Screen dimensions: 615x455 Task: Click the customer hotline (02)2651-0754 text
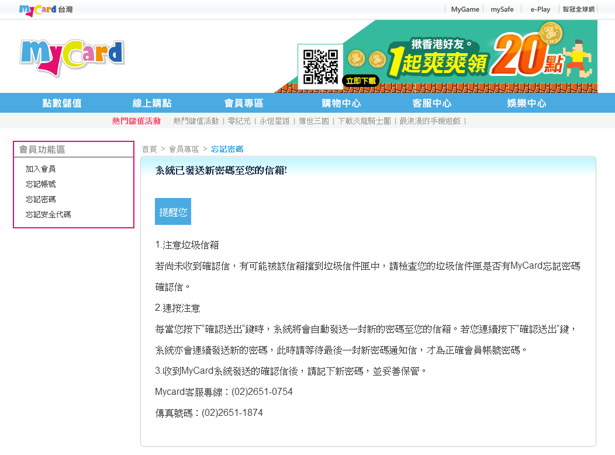pyautogui.click(x=262, y=392)
